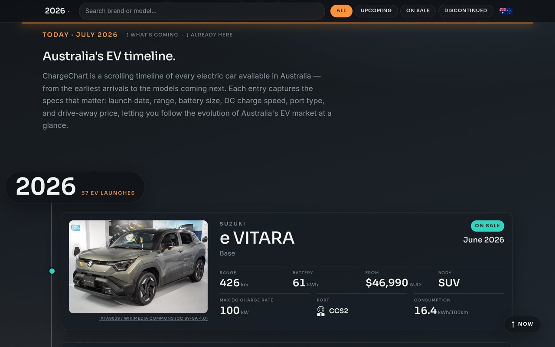555x347 pixels.
Task: Click the Australian flag country icon
Action: (x=506, y=11)
